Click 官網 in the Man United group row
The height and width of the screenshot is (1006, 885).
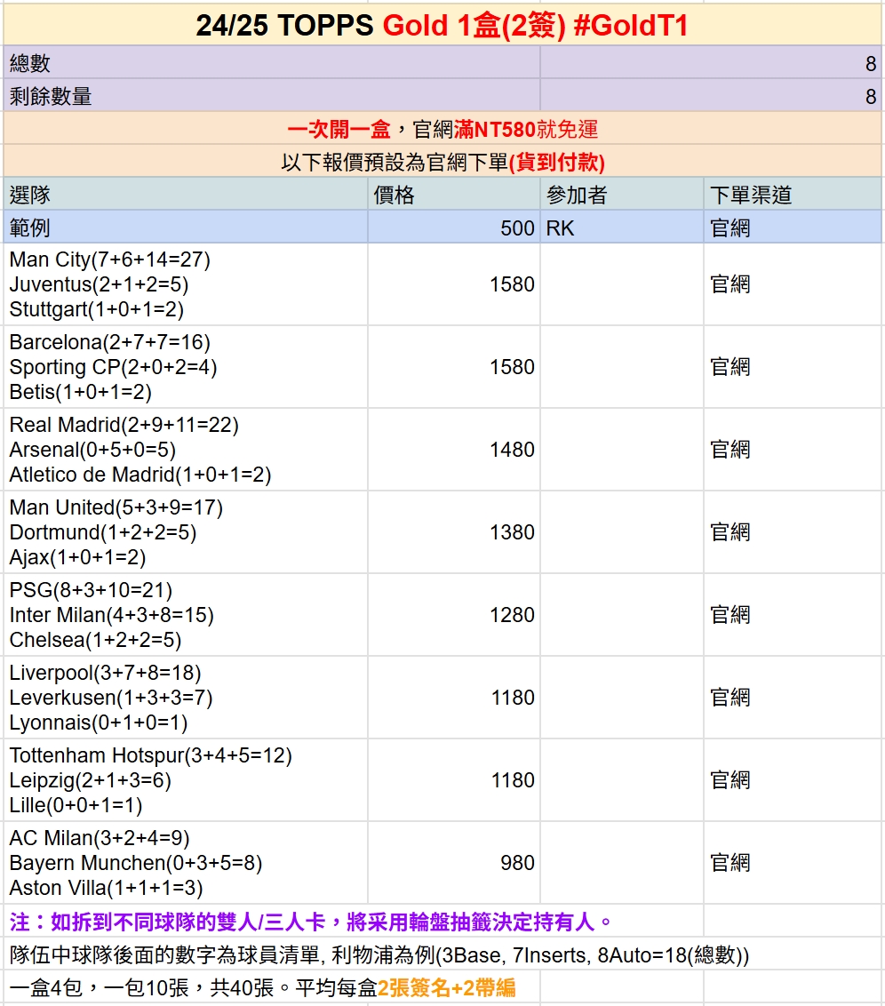[x=793, y=531]
